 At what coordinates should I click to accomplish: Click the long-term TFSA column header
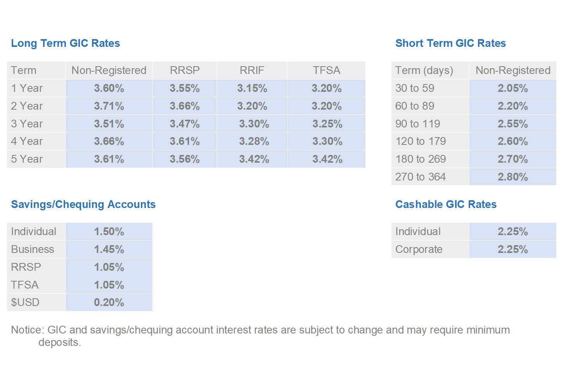[326, 70]
